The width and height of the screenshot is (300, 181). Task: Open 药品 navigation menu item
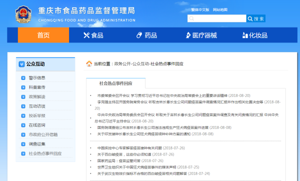(146, 35)
